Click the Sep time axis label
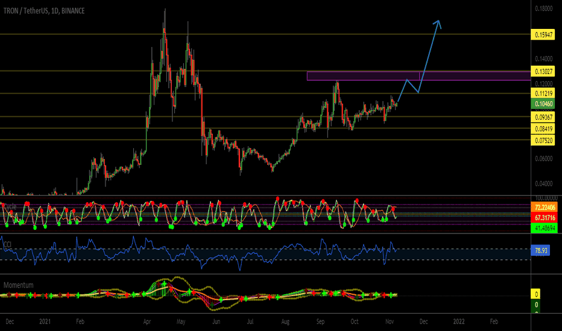 [320, 321]
